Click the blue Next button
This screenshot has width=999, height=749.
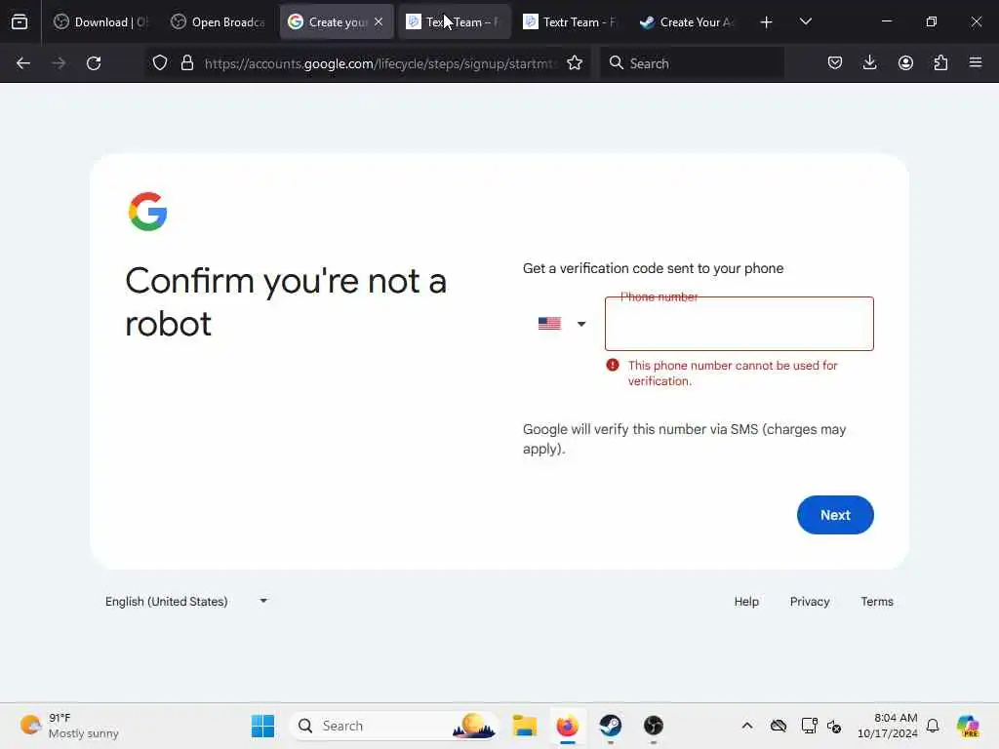click(x=835, y=515)
